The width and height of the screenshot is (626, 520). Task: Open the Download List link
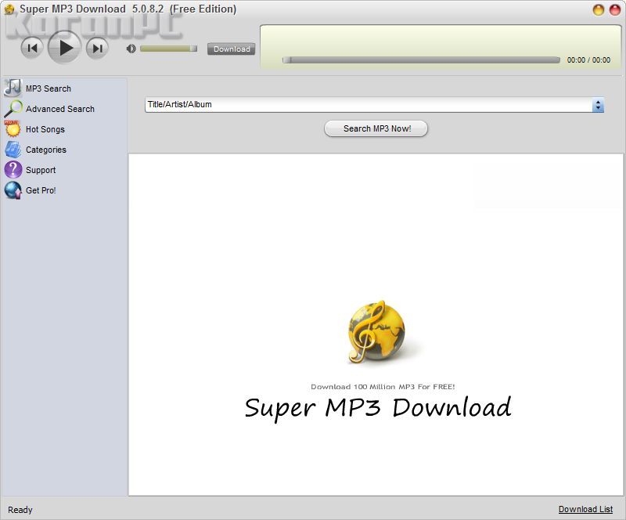pyautogui.click(x=585, y=509)
